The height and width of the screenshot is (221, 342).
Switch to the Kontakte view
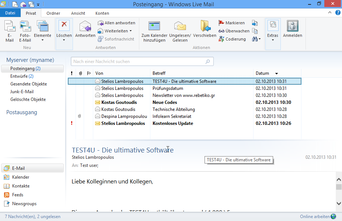click(x=17, y=186)
